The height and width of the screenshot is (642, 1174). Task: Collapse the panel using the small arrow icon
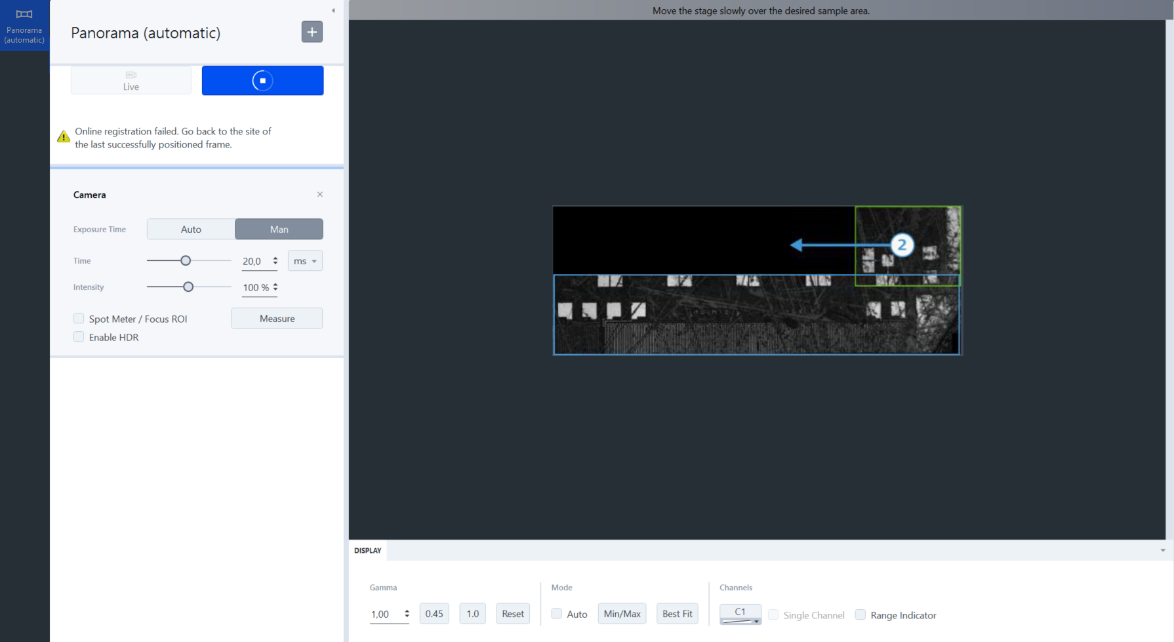pyautogui.click(x=333, y=10)
